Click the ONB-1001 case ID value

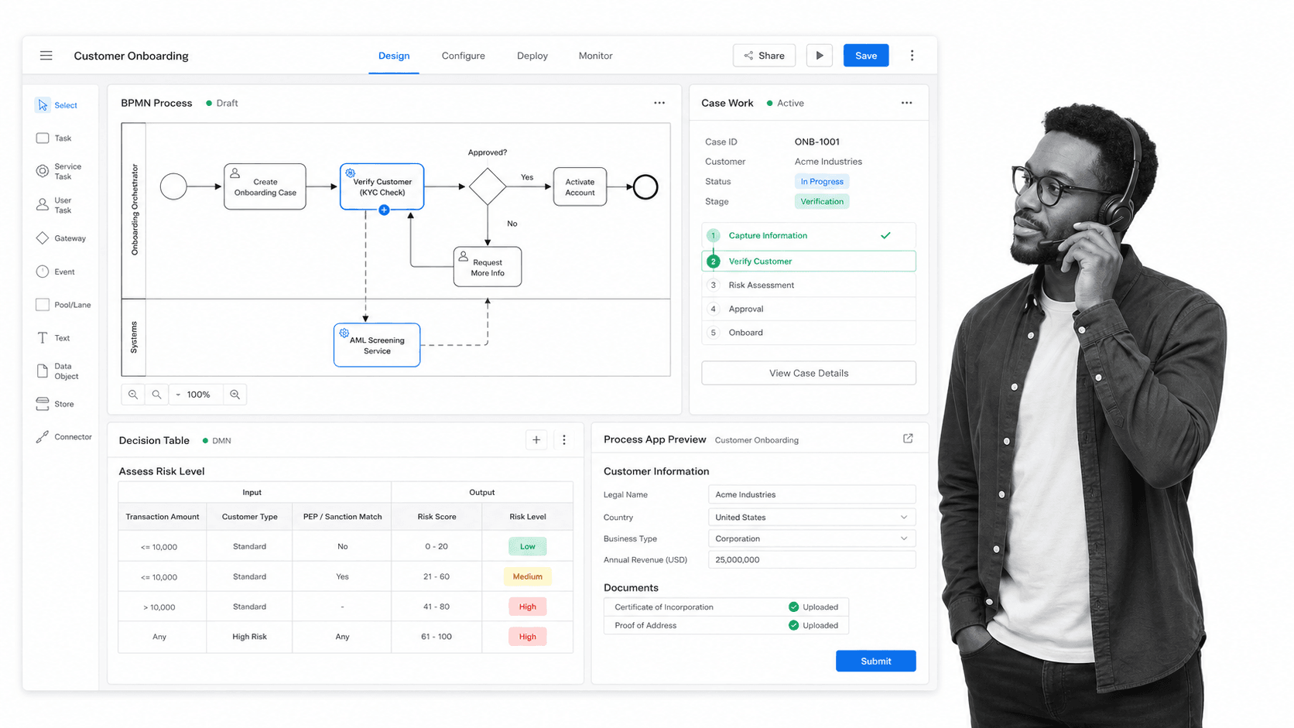click(817, 142)
